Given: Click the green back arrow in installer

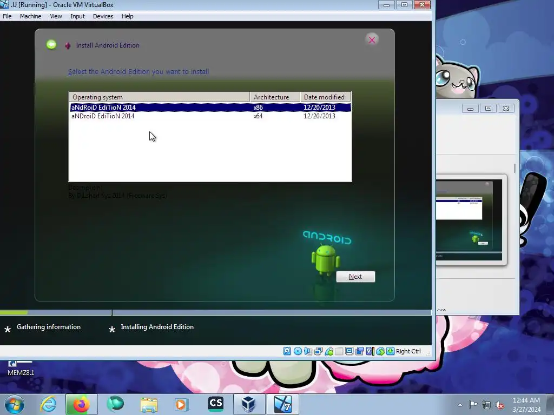Looking at the screenshot, I should [x=51, y=44].
